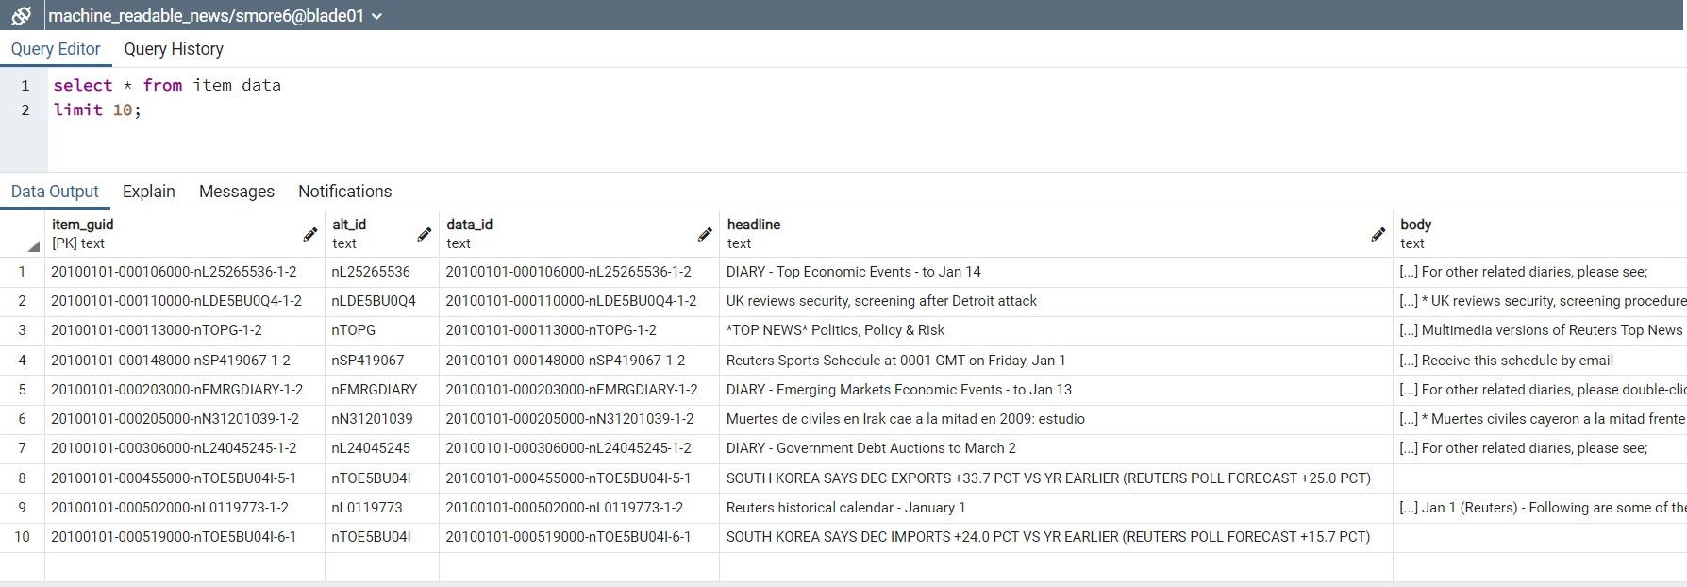The image size is (1687, 587).
Task: Click headline 'Muertes de civiles en Irak' cell
Action: click(x=1056, y=419)
